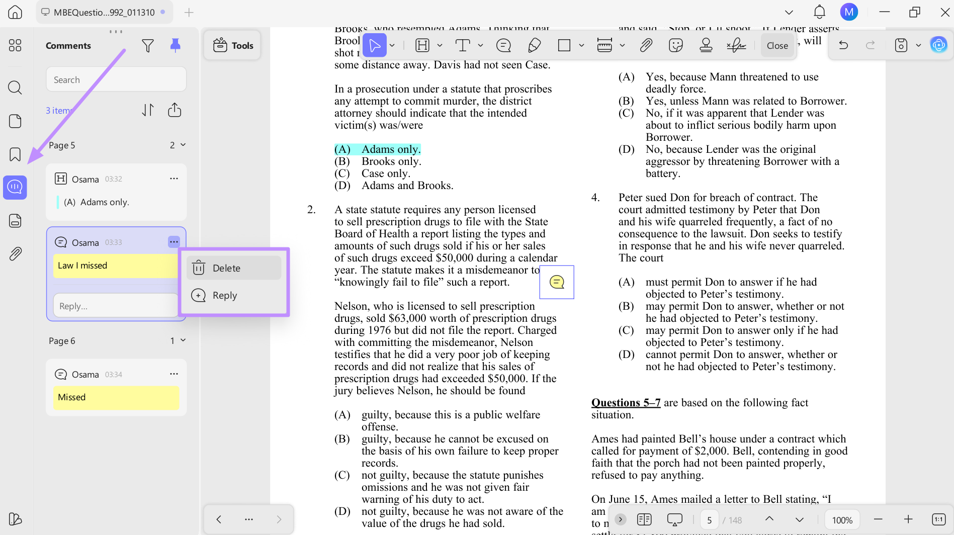Select the pencil drawing tool

534,46
